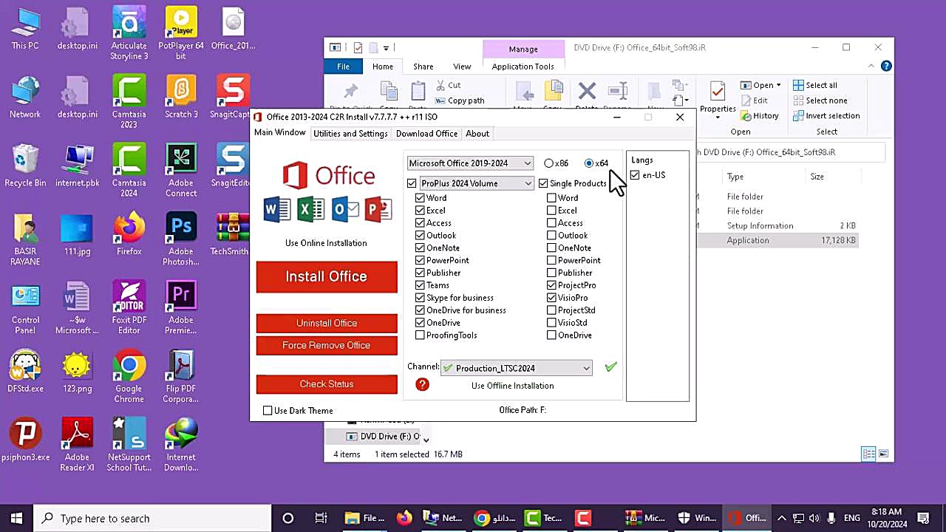
Task: Open the Microsoft Office 2019-2024 version dropdown
Action: 470,163
